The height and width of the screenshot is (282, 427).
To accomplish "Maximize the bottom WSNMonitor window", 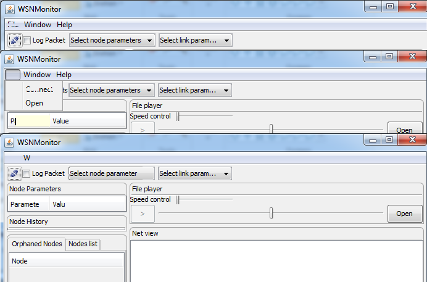I will point(389,140).
